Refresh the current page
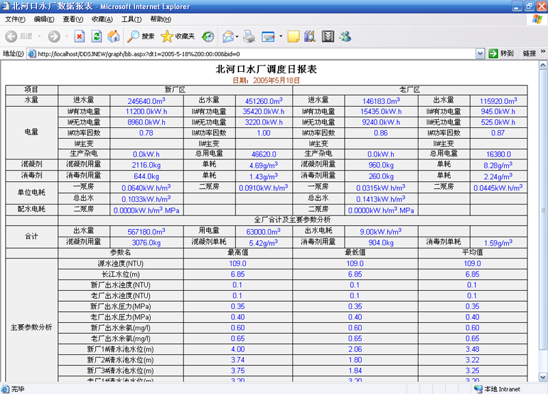Screen dimensions: 548x394 (97, 36)
